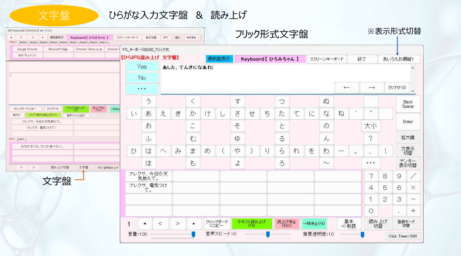Image resolution: width=461 pixels, height=256 pixels.
Task: Toggle 表示切替 in OSP Keyboard window
Action: 151,37
